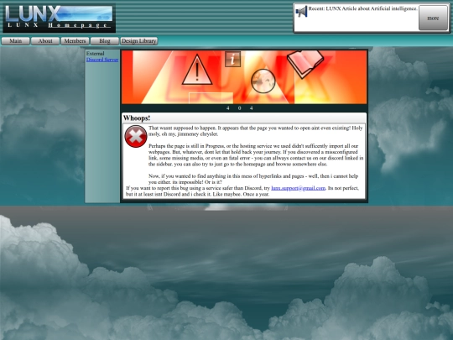Click the 'External' sidebar label
Image resolution: width=453 pixels, height=340 pixels.
96,54
